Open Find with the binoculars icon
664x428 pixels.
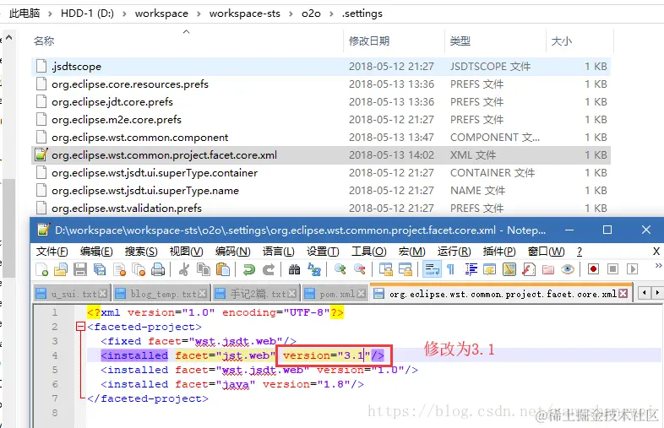[x=294, y=269]
